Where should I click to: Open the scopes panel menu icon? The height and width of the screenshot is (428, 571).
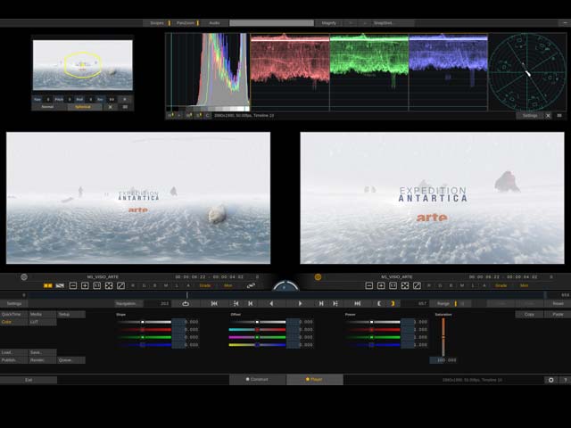pos(559,116)
